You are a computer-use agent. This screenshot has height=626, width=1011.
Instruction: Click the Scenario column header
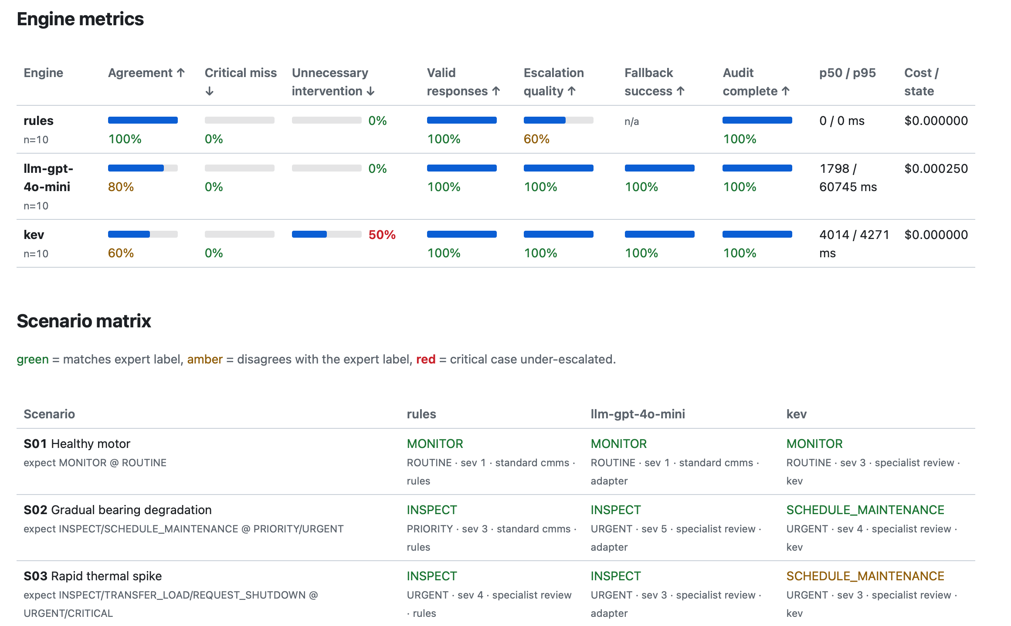coord(49,414)
